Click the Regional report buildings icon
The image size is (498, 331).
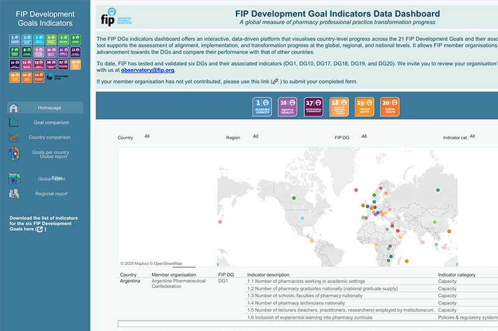14,194
